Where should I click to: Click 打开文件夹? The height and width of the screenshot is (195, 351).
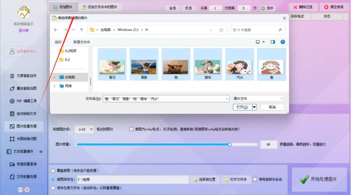point(236,179)
